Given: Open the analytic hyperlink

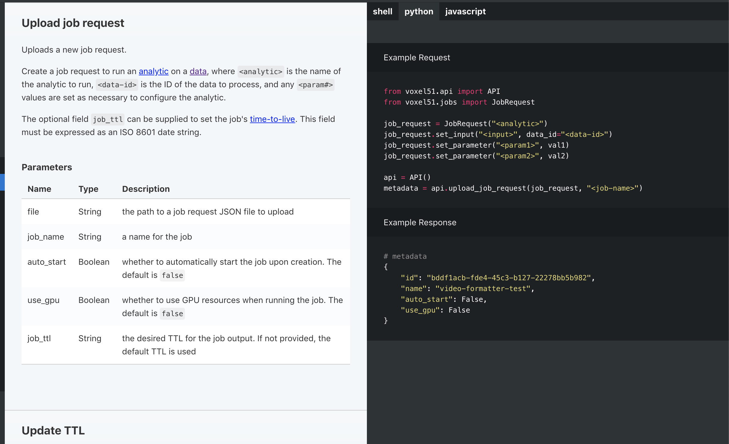Looking at the screenshot, I should pos(154,71).
